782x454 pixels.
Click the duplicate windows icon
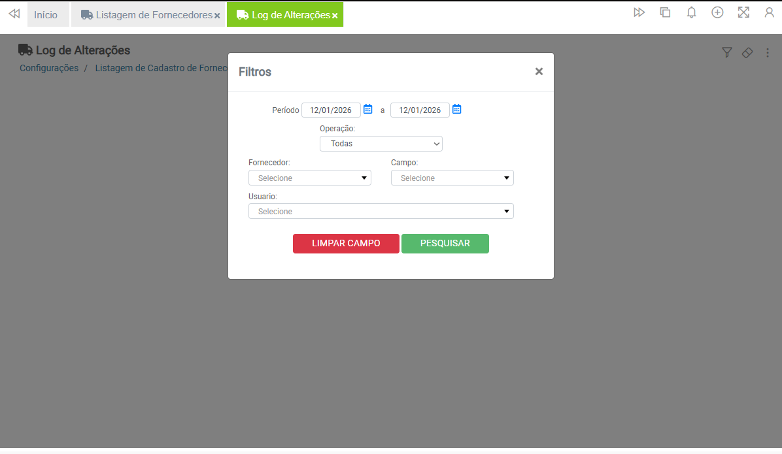pos(666,12)
